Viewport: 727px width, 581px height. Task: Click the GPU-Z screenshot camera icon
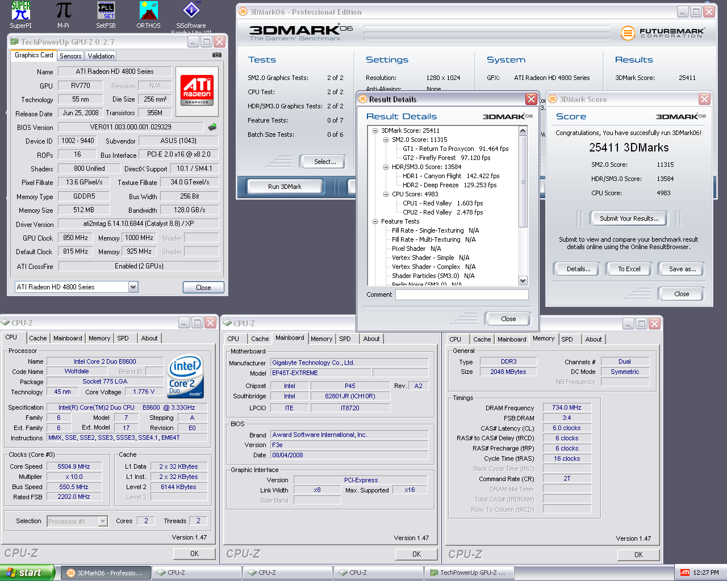(x=217, y=55)
